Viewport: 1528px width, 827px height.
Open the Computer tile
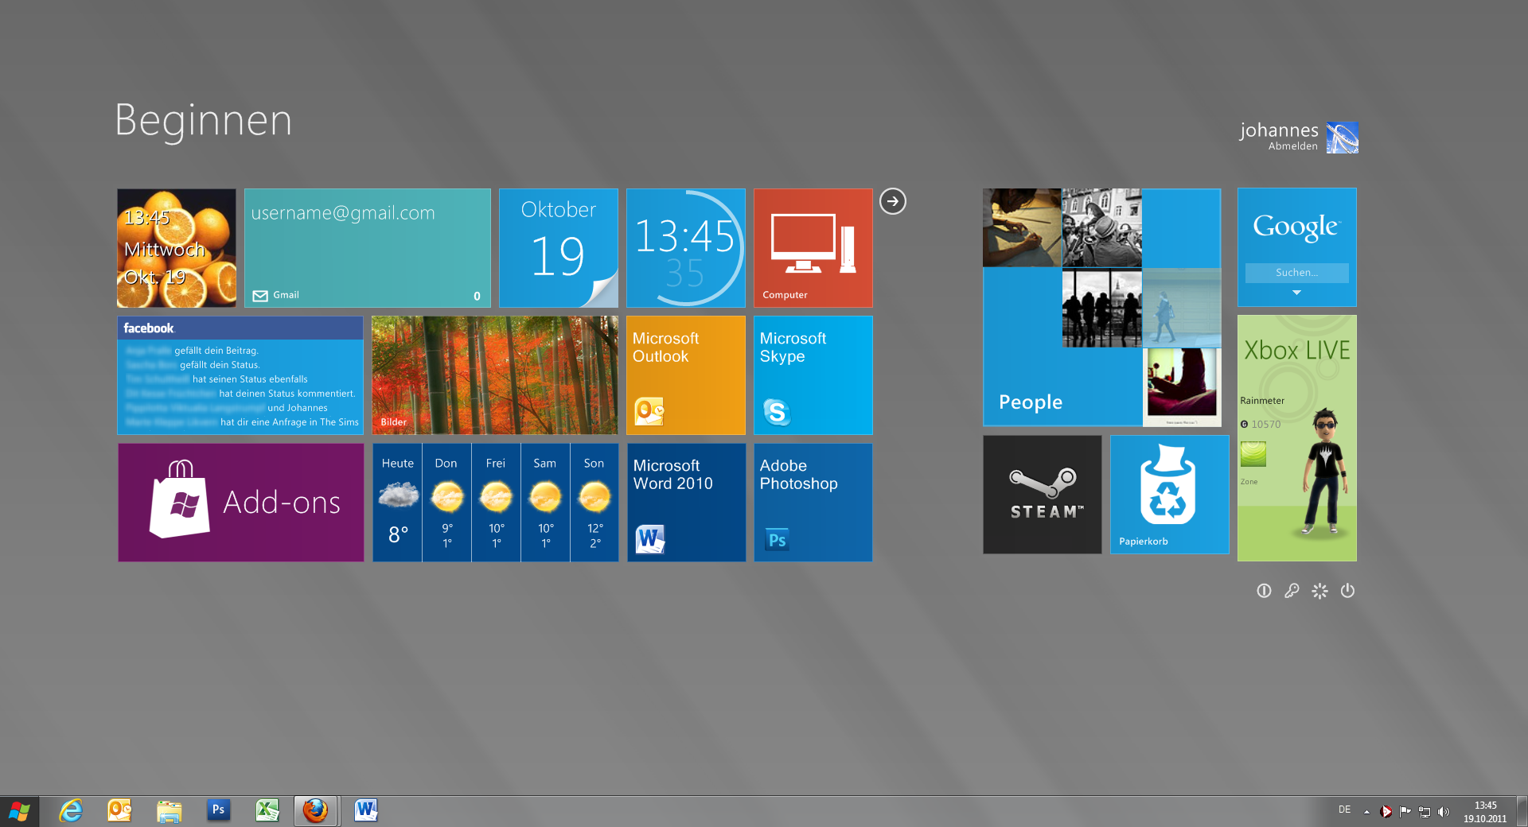[813, 247]
